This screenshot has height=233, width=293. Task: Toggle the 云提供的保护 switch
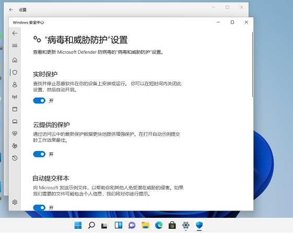[x=39, y=154]
